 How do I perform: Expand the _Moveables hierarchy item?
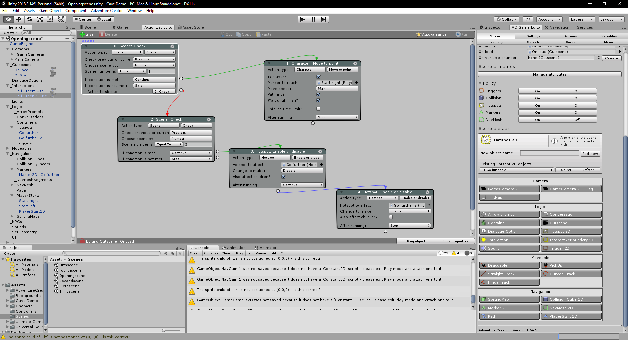(8, 148)
